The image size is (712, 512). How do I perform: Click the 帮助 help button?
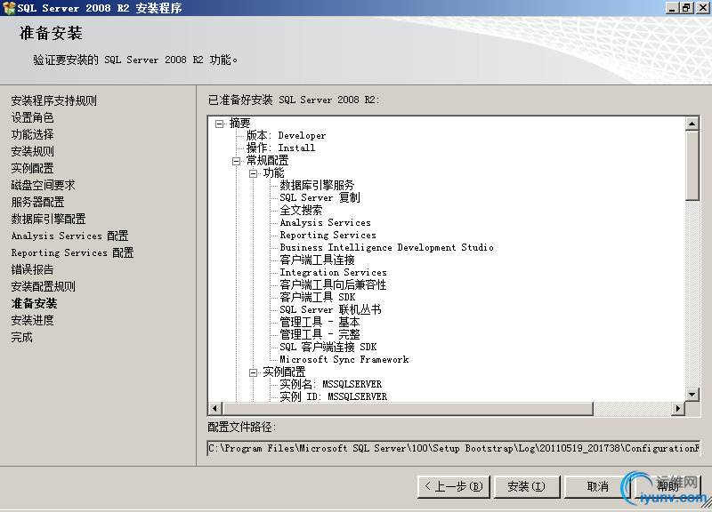(667, 486)
